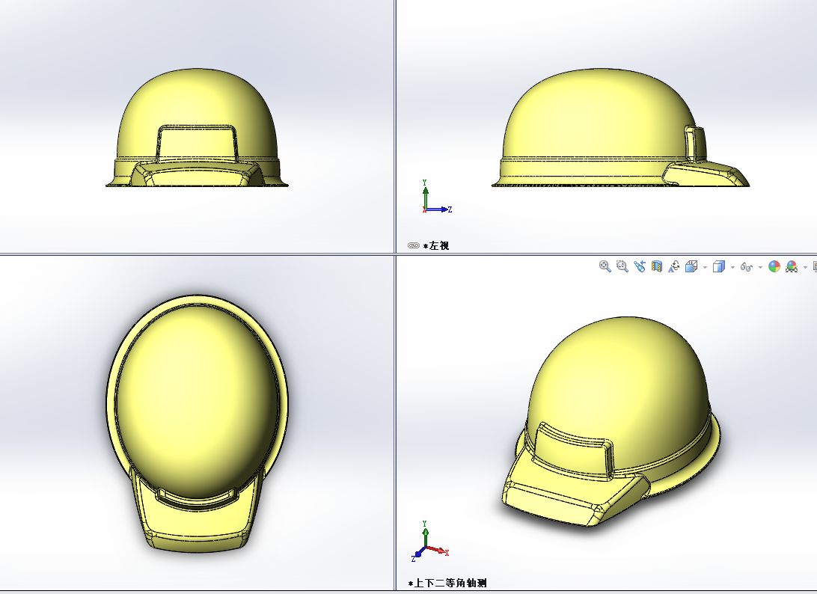Screen dimensions: 817x594
Task: Click the Edit Appearance color ball
Action: click(774, 266)
